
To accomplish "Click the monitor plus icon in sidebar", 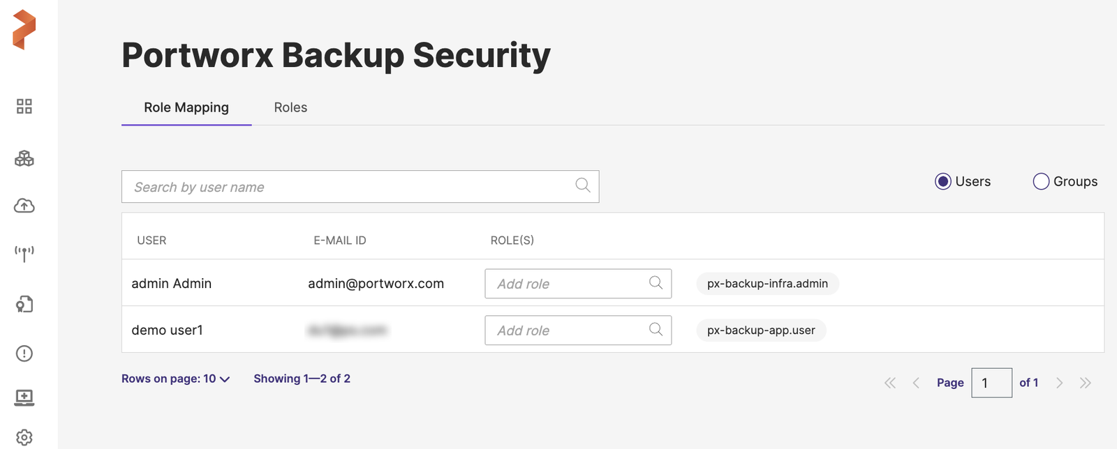I will (x=24, y=397).
